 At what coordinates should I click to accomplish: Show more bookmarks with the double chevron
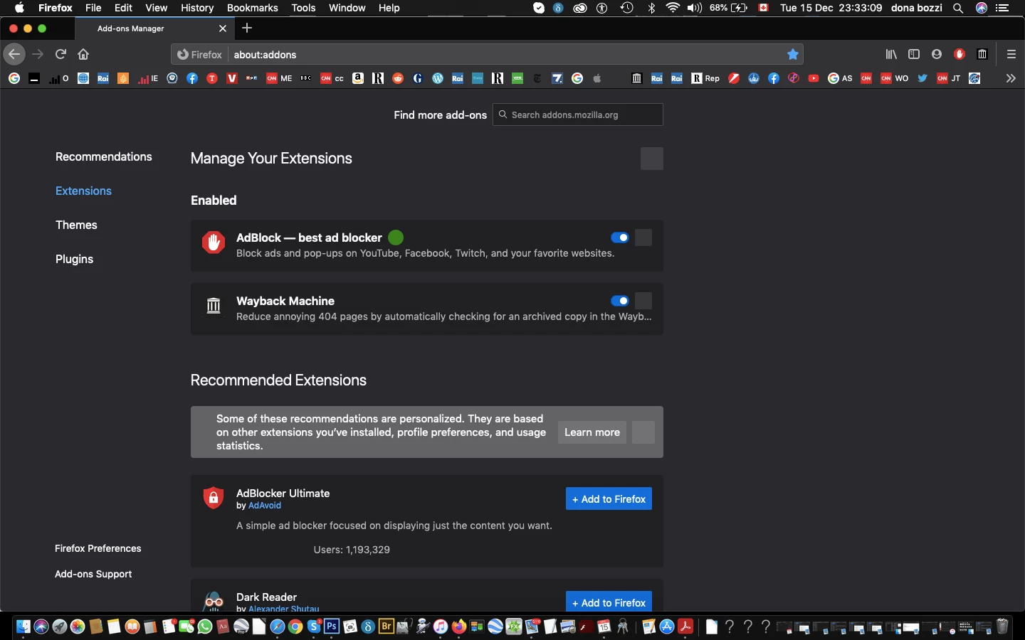tap(1011, 78)
